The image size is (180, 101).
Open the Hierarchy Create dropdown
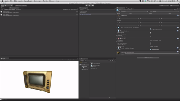[82, 10]
